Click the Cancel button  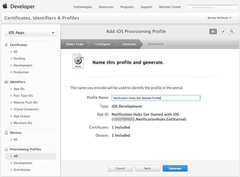click(x=120, y=168)
